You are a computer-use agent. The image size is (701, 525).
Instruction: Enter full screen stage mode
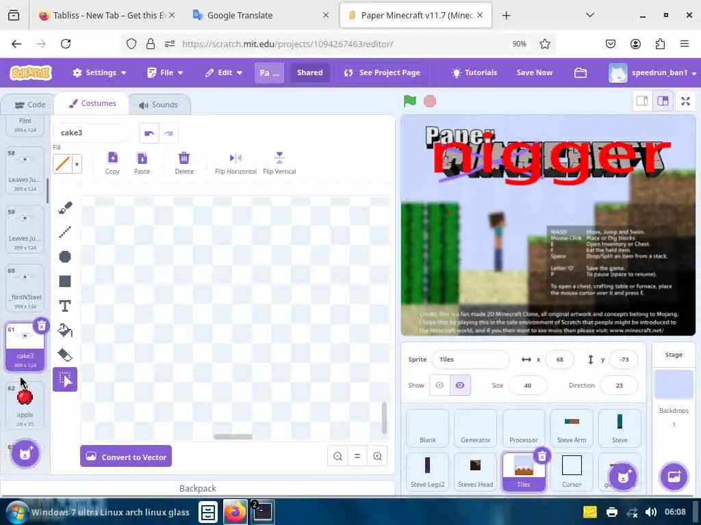(x=685, y=101)
